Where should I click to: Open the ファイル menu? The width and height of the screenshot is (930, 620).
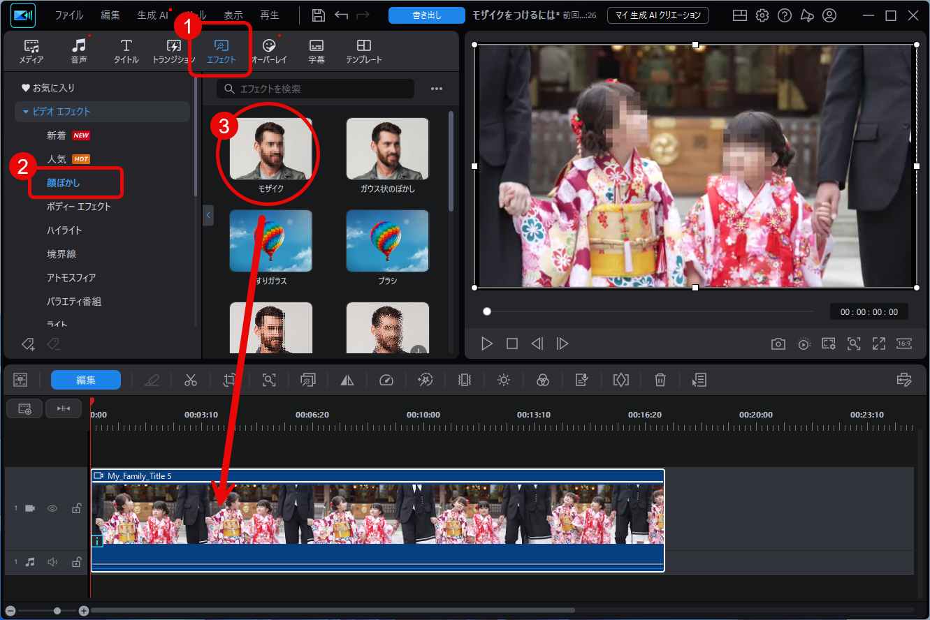click(68, 15)
